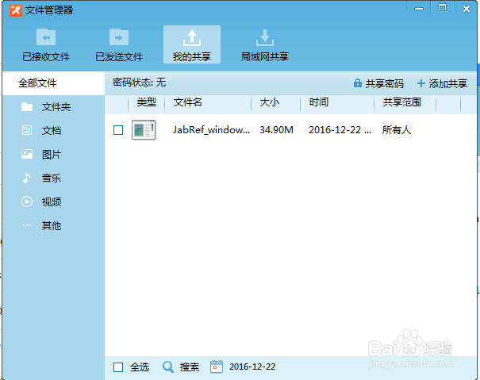Screen dimensions: 480x380
Task: Click the lock icon beside 共享密码
Action: (357, 83)
